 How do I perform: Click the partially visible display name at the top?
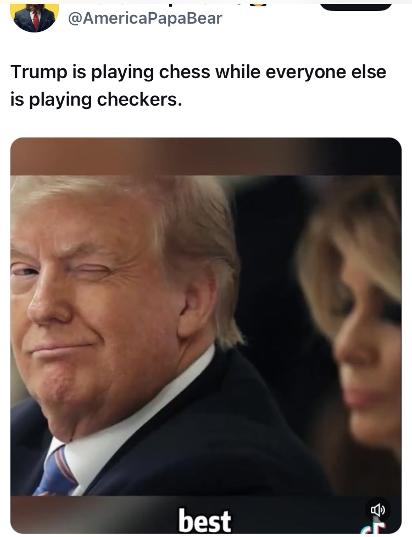(151, 5)
